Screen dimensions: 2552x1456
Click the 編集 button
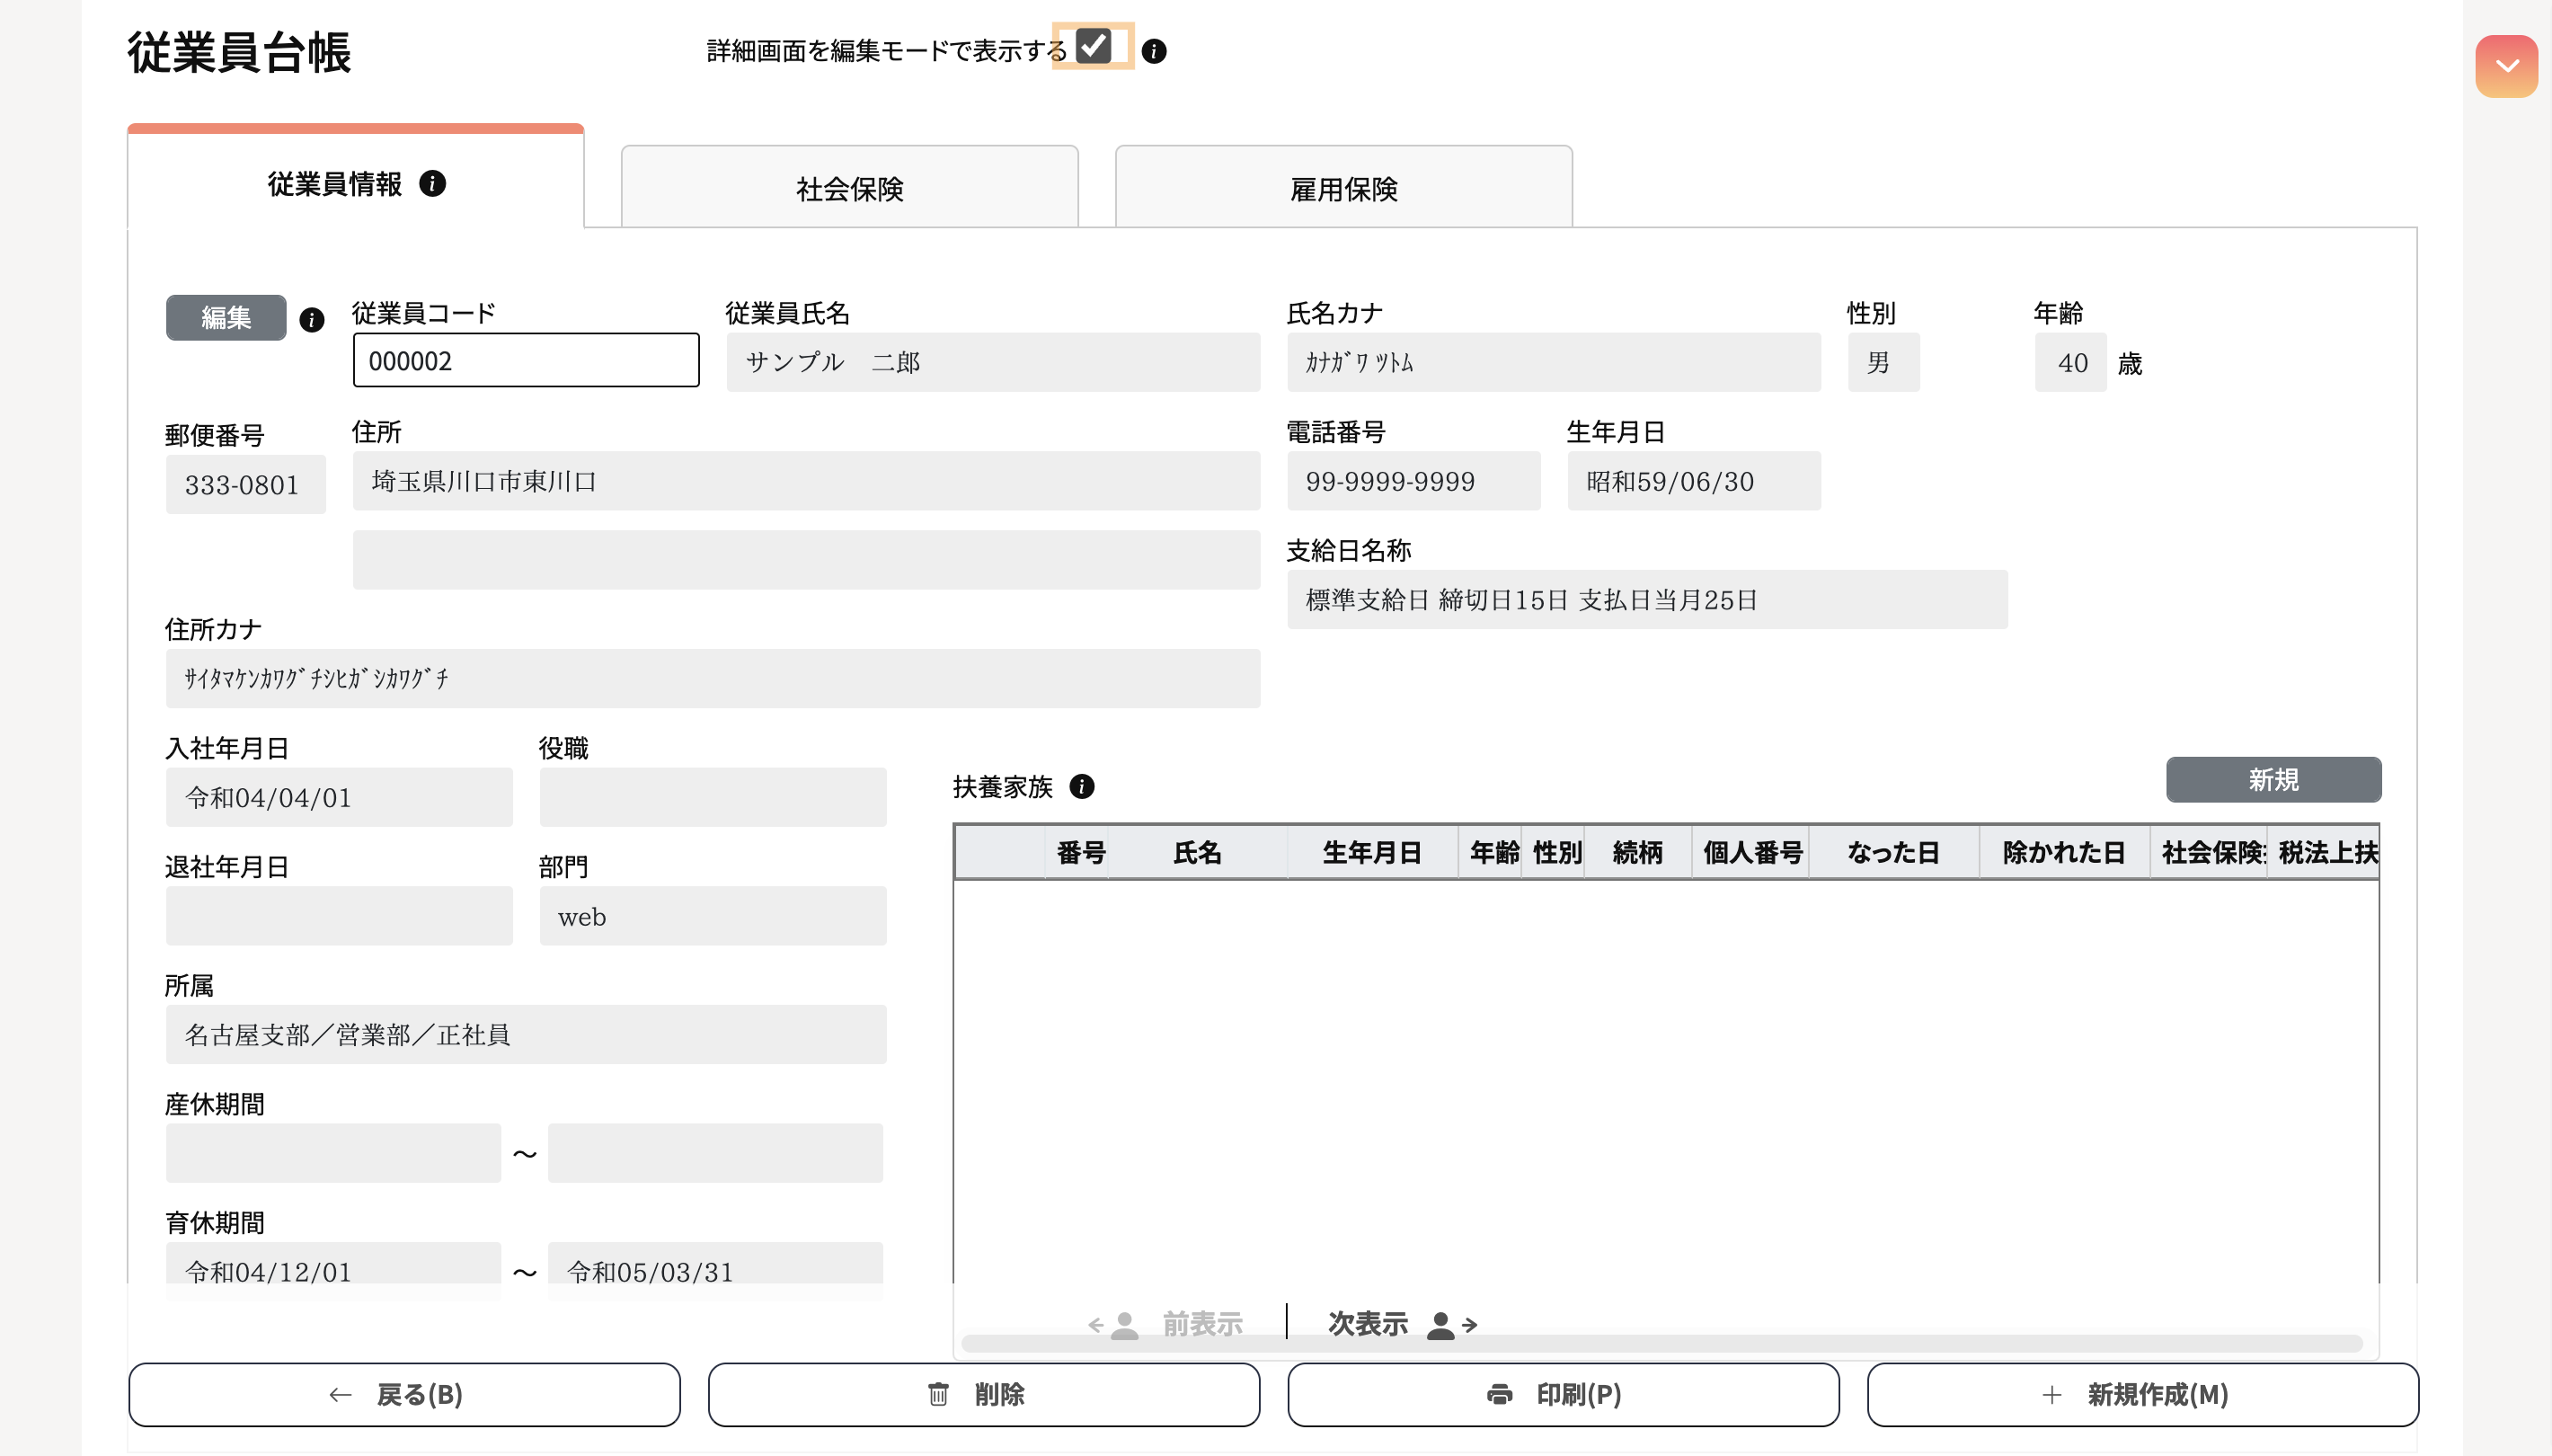tap(226, 318)
